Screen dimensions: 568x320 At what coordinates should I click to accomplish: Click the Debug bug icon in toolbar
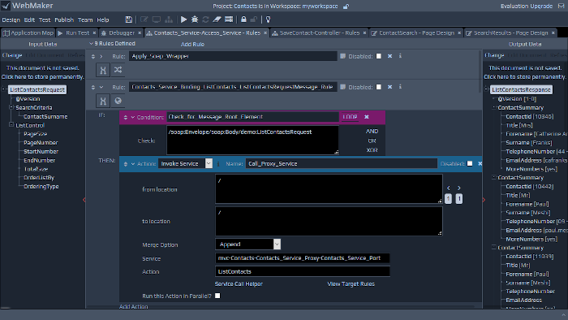point(195,19)
